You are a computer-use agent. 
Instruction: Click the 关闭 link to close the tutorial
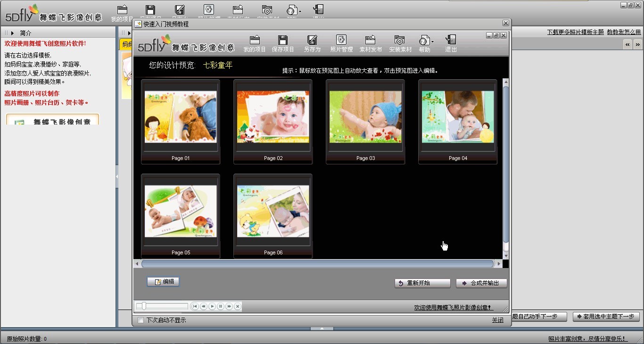497,320
